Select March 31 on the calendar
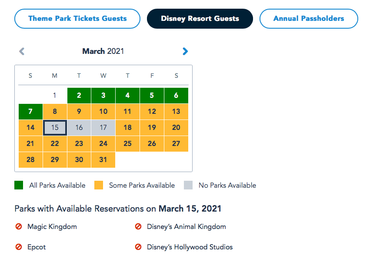The image size is (383, 262). point(103,160)
